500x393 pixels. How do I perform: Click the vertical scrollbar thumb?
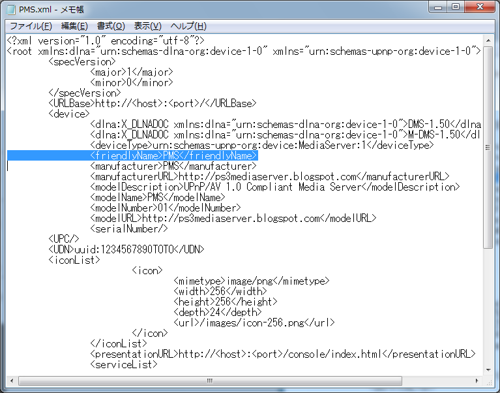488,148
